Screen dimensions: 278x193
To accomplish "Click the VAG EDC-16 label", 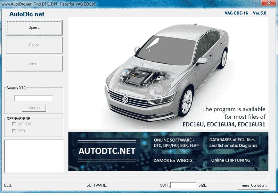I will [236, 13].
